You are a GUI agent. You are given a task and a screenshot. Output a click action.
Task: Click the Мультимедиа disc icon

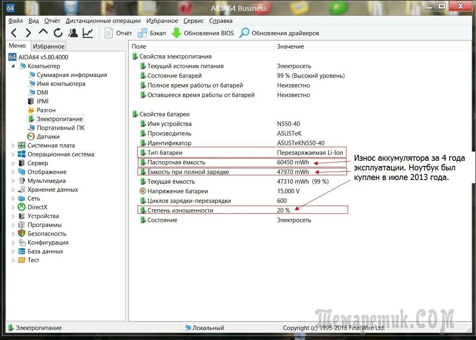click(x=22, y=180)
